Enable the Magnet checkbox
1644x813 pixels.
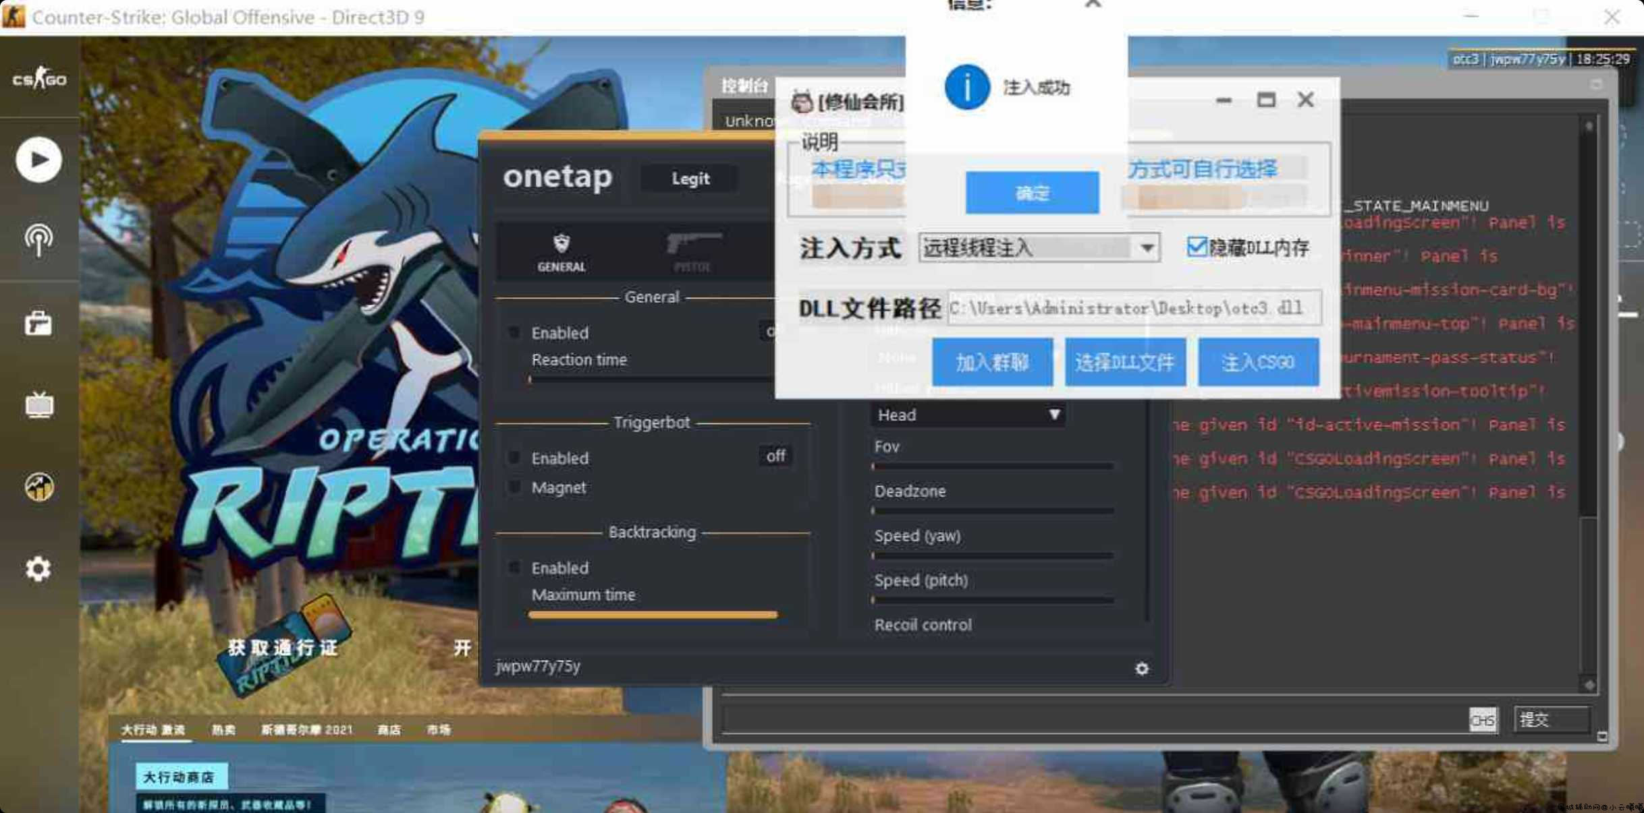point(514,487)
